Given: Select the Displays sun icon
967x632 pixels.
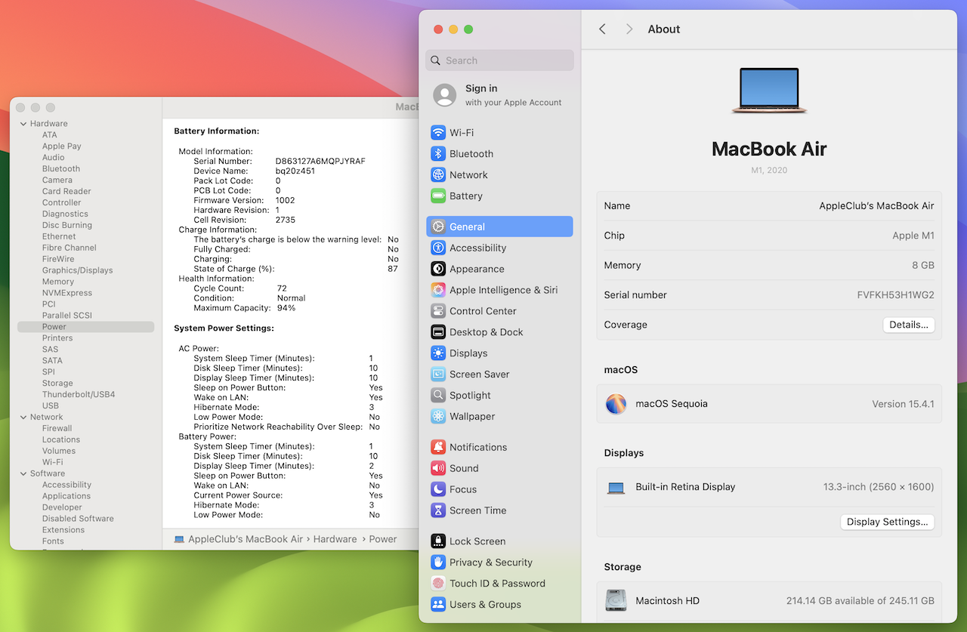Looking at the screenshot, I should point(438,353).
